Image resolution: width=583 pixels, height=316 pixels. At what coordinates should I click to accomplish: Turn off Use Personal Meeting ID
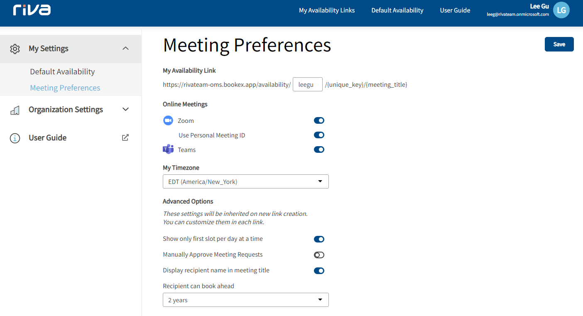[319, 135]
